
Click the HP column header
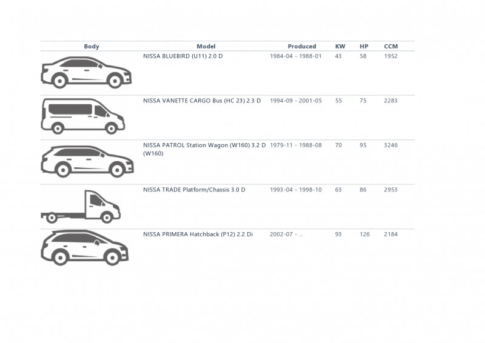point(364,47)
